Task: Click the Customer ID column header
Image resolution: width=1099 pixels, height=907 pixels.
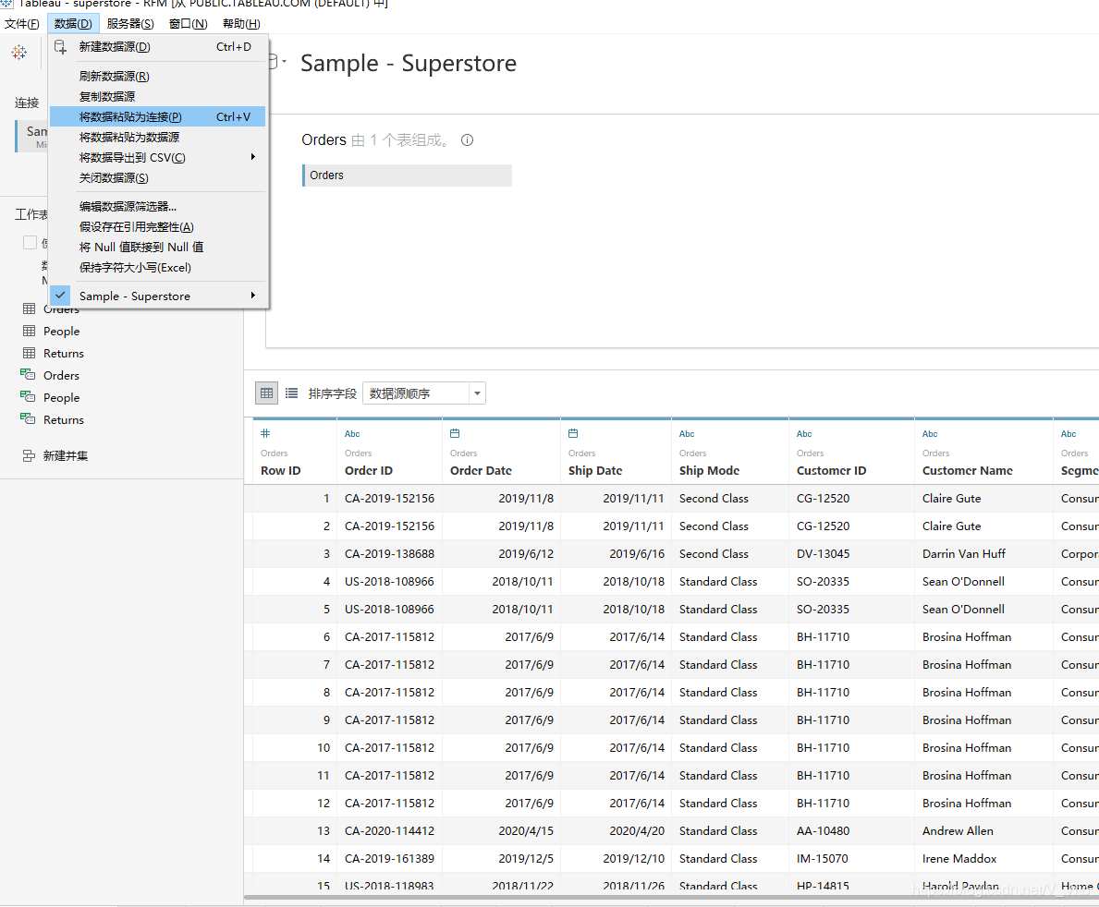Action: click(831, 471)
